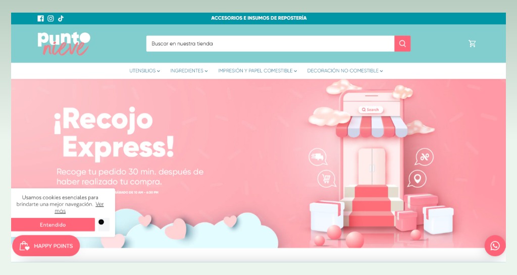This screenshot has width=517, height=275.
Task: Expand the UTENSILIOS chevron arrow
Action: [x=159, y=71]
